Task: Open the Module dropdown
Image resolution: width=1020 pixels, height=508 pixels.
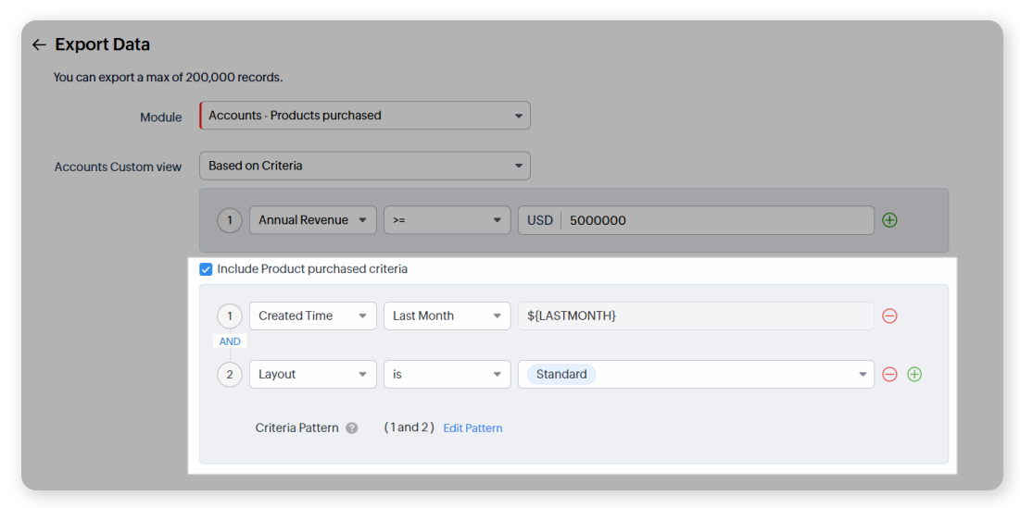Action: (365, 116)
